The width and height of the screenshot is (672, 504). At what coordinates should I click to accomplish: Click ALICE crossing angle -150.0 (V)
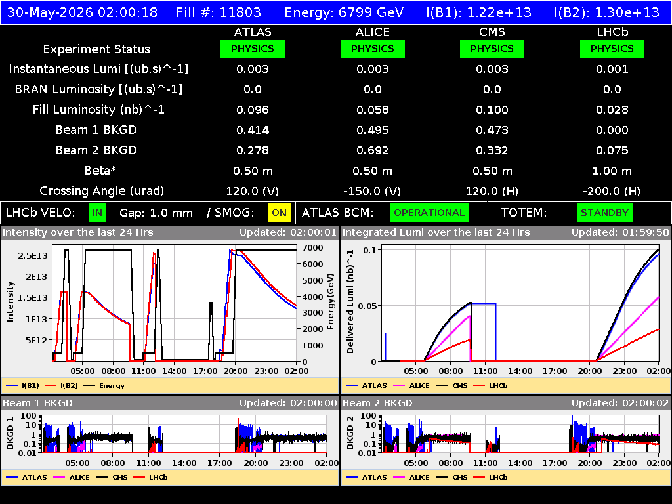[x=373, y=191]
